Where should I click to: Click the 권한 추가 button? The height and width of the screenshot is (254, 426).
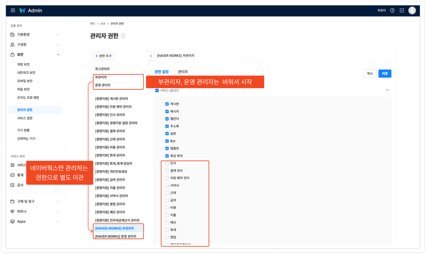coord(104,56)
